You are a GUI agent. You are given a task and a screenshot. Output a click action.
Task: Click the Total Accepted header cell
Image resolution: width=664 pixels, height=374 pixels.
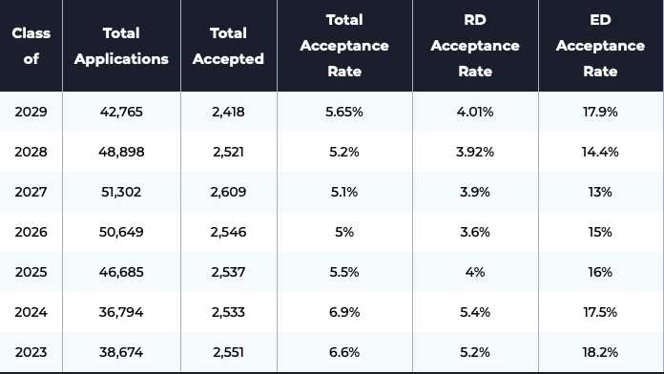point(229,46)
